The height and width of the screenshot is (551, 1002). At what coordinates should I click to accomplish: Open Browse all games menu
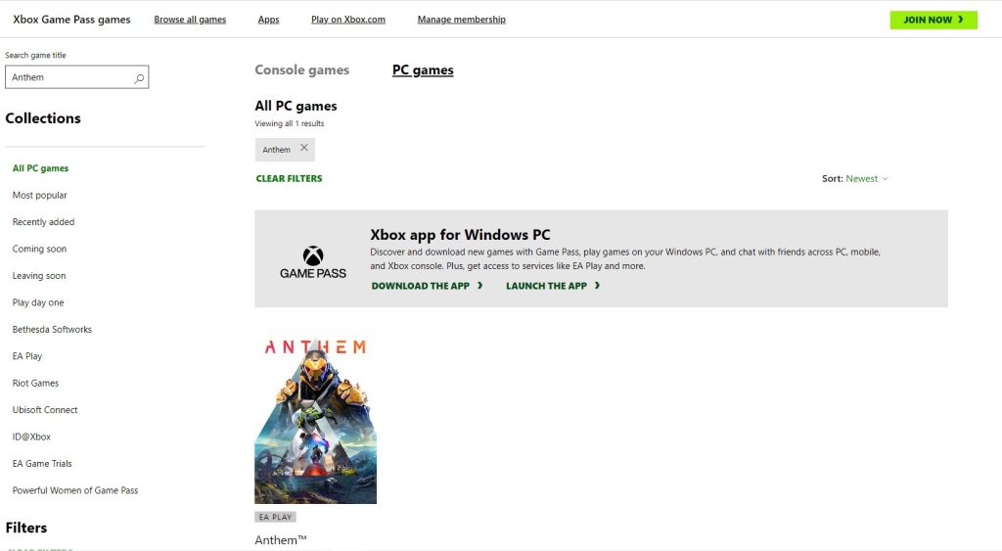point(190,20)
